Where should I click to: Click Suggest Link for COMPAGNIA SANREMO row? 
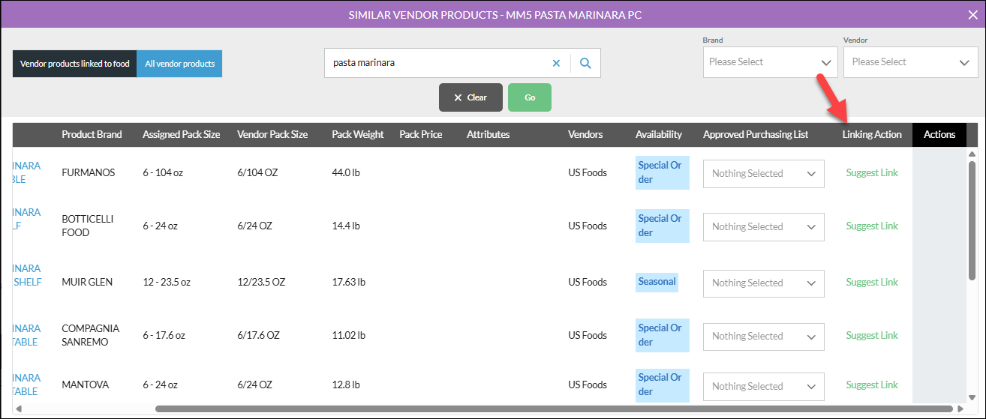coord(872,336)
